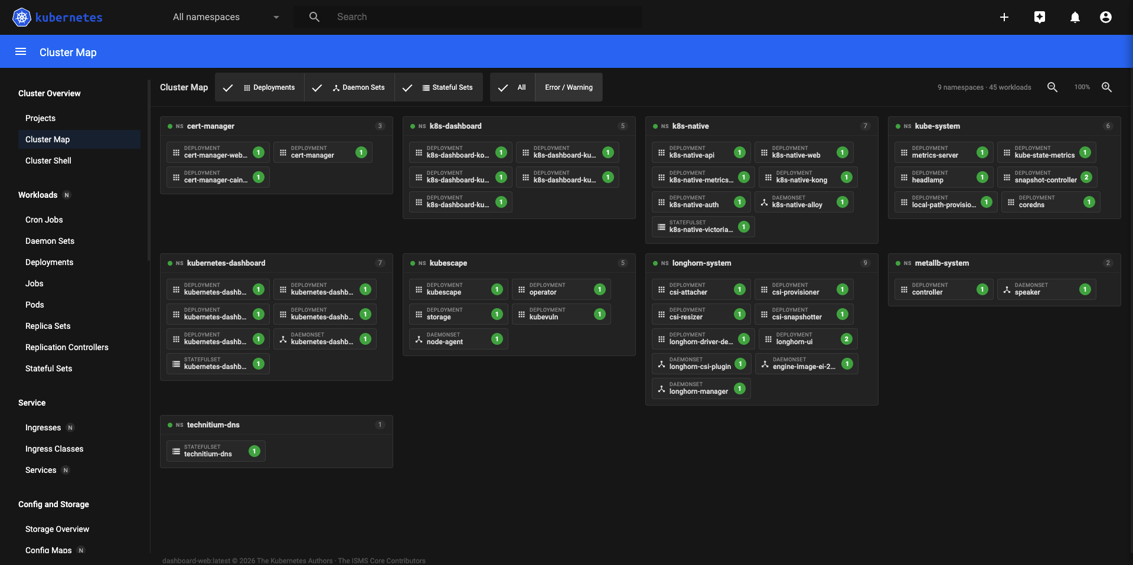Click the node-agent daemonset icon
This screenshot has width=1133, height=565.
pyautogui.click(x=419, y=339)
